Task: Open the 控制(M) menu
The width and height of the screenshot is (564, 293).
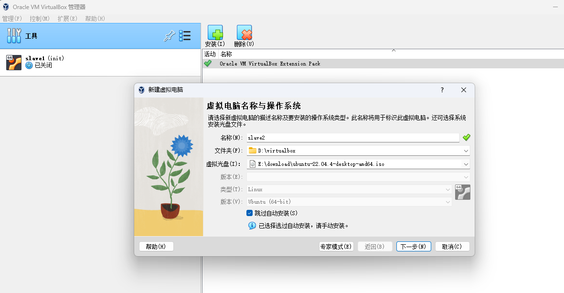Action: coord(40,18)
